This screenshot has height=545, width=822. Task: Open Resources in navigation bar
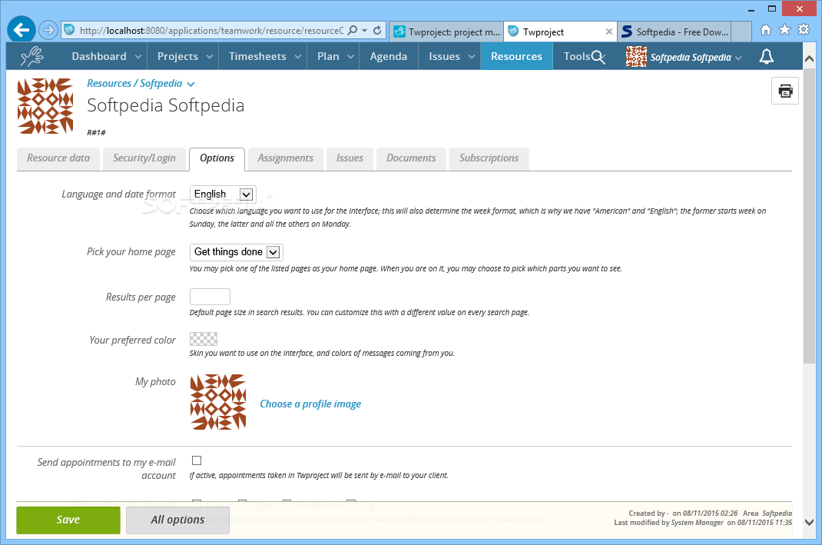click(x=516, y=56)
